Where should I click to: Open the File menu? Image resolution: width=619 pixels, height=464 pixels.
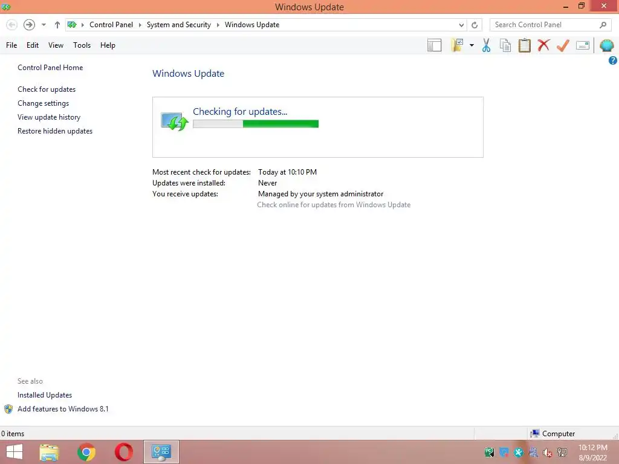[x=11, y=45]
